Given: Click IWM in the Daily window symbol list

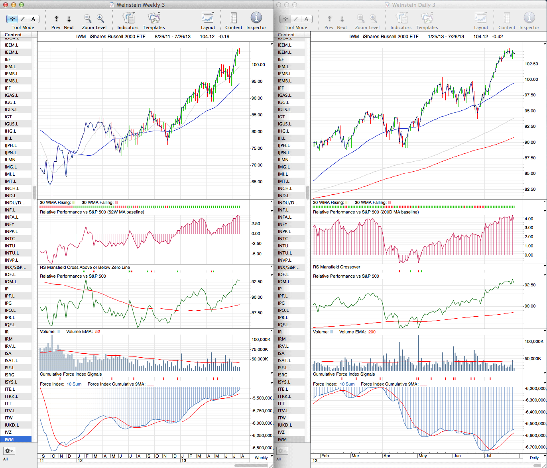Looking at the screenshot, I should [282, 439].
